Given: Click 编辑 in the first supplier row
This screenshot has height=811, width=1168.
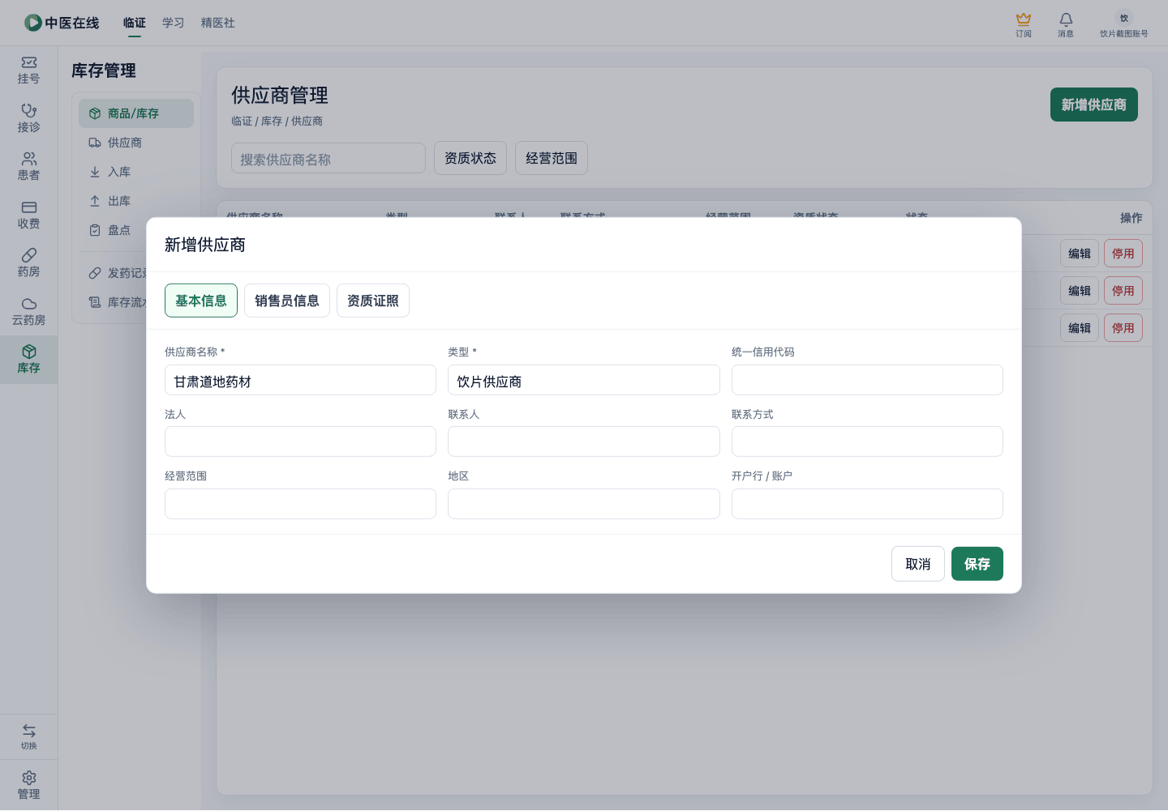Looking at the screenshot, I should (1080, 254).
